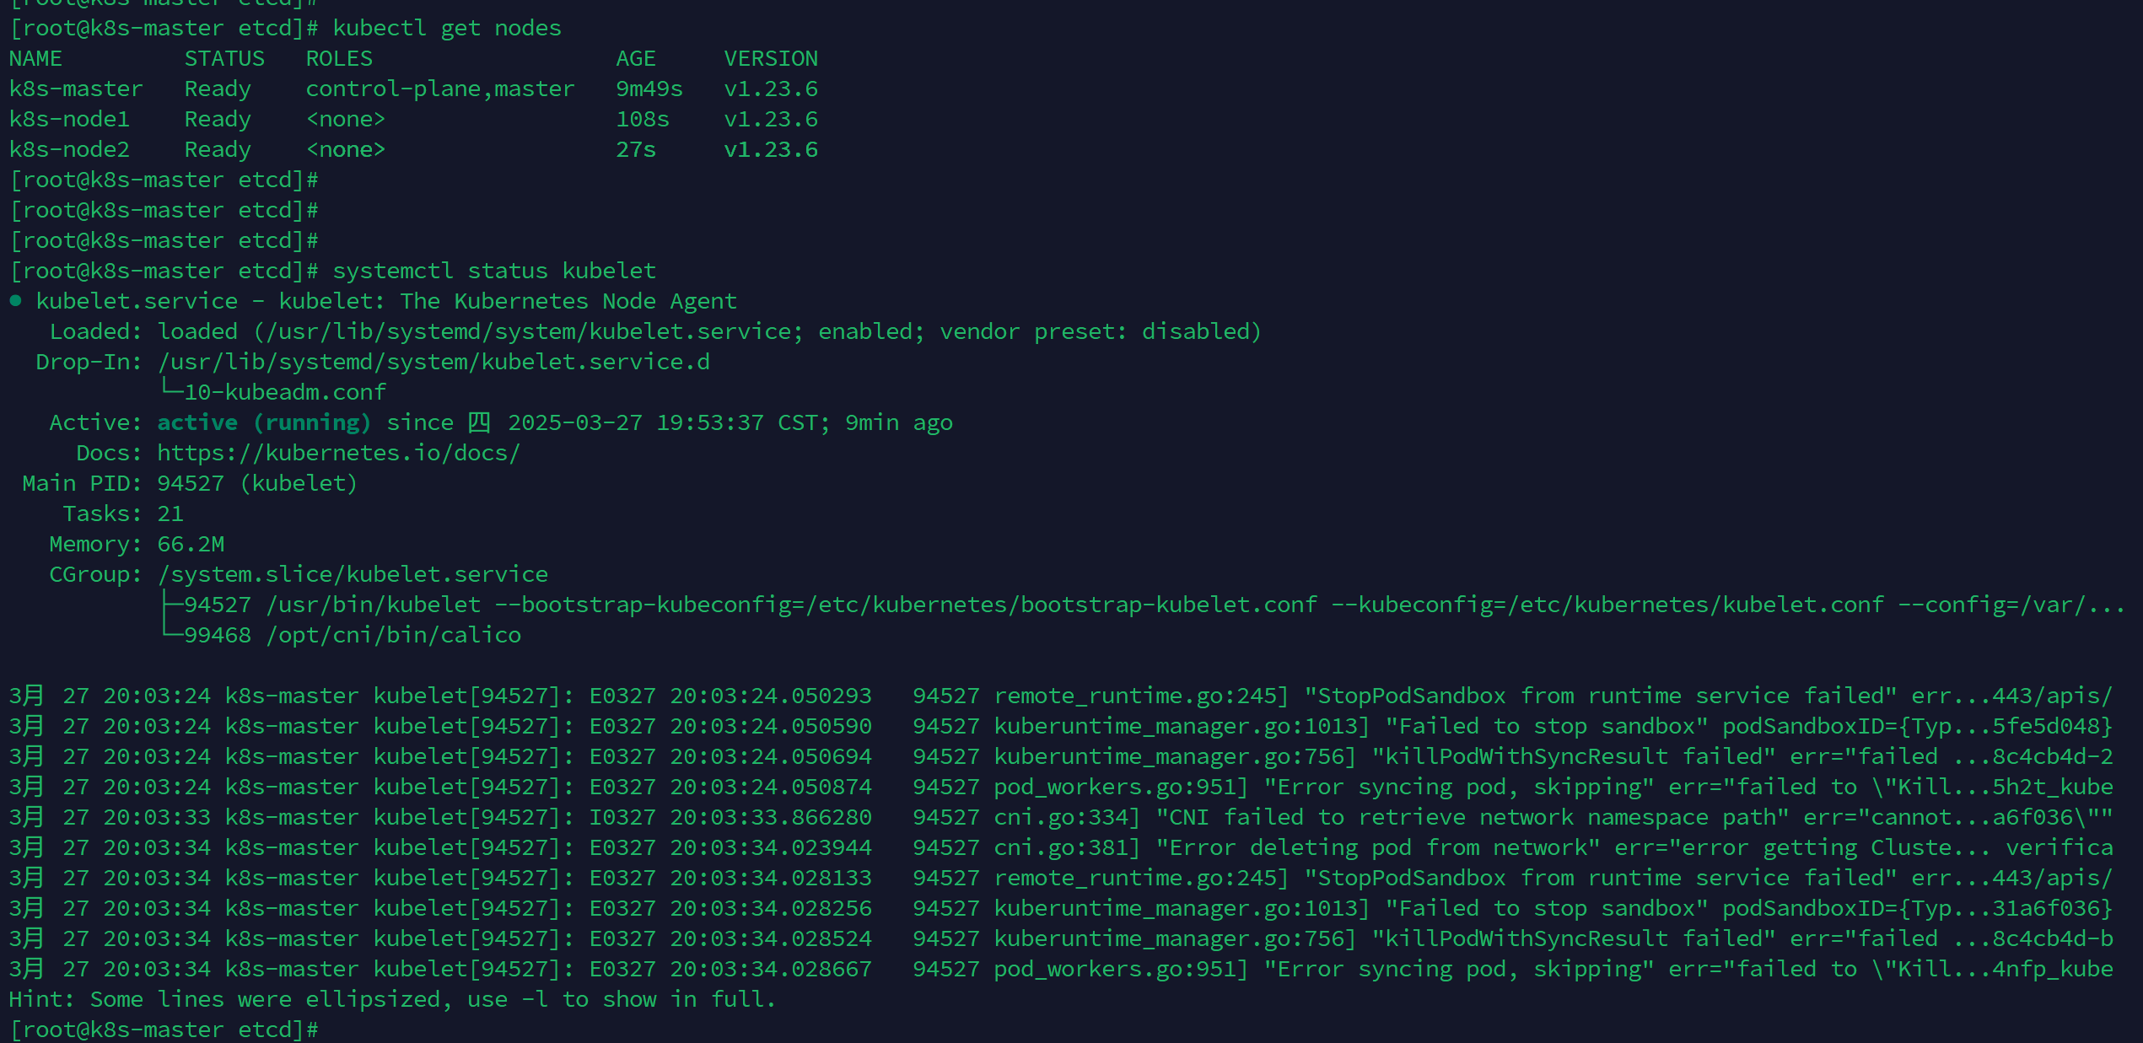Click the Memory 66.2M value
Screen dimensions: 2143x1043
click(191, 544)
